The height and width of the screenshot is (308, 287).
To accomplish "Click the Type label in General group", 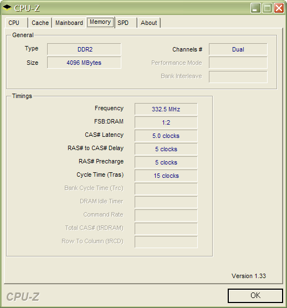I will point(32,49).
